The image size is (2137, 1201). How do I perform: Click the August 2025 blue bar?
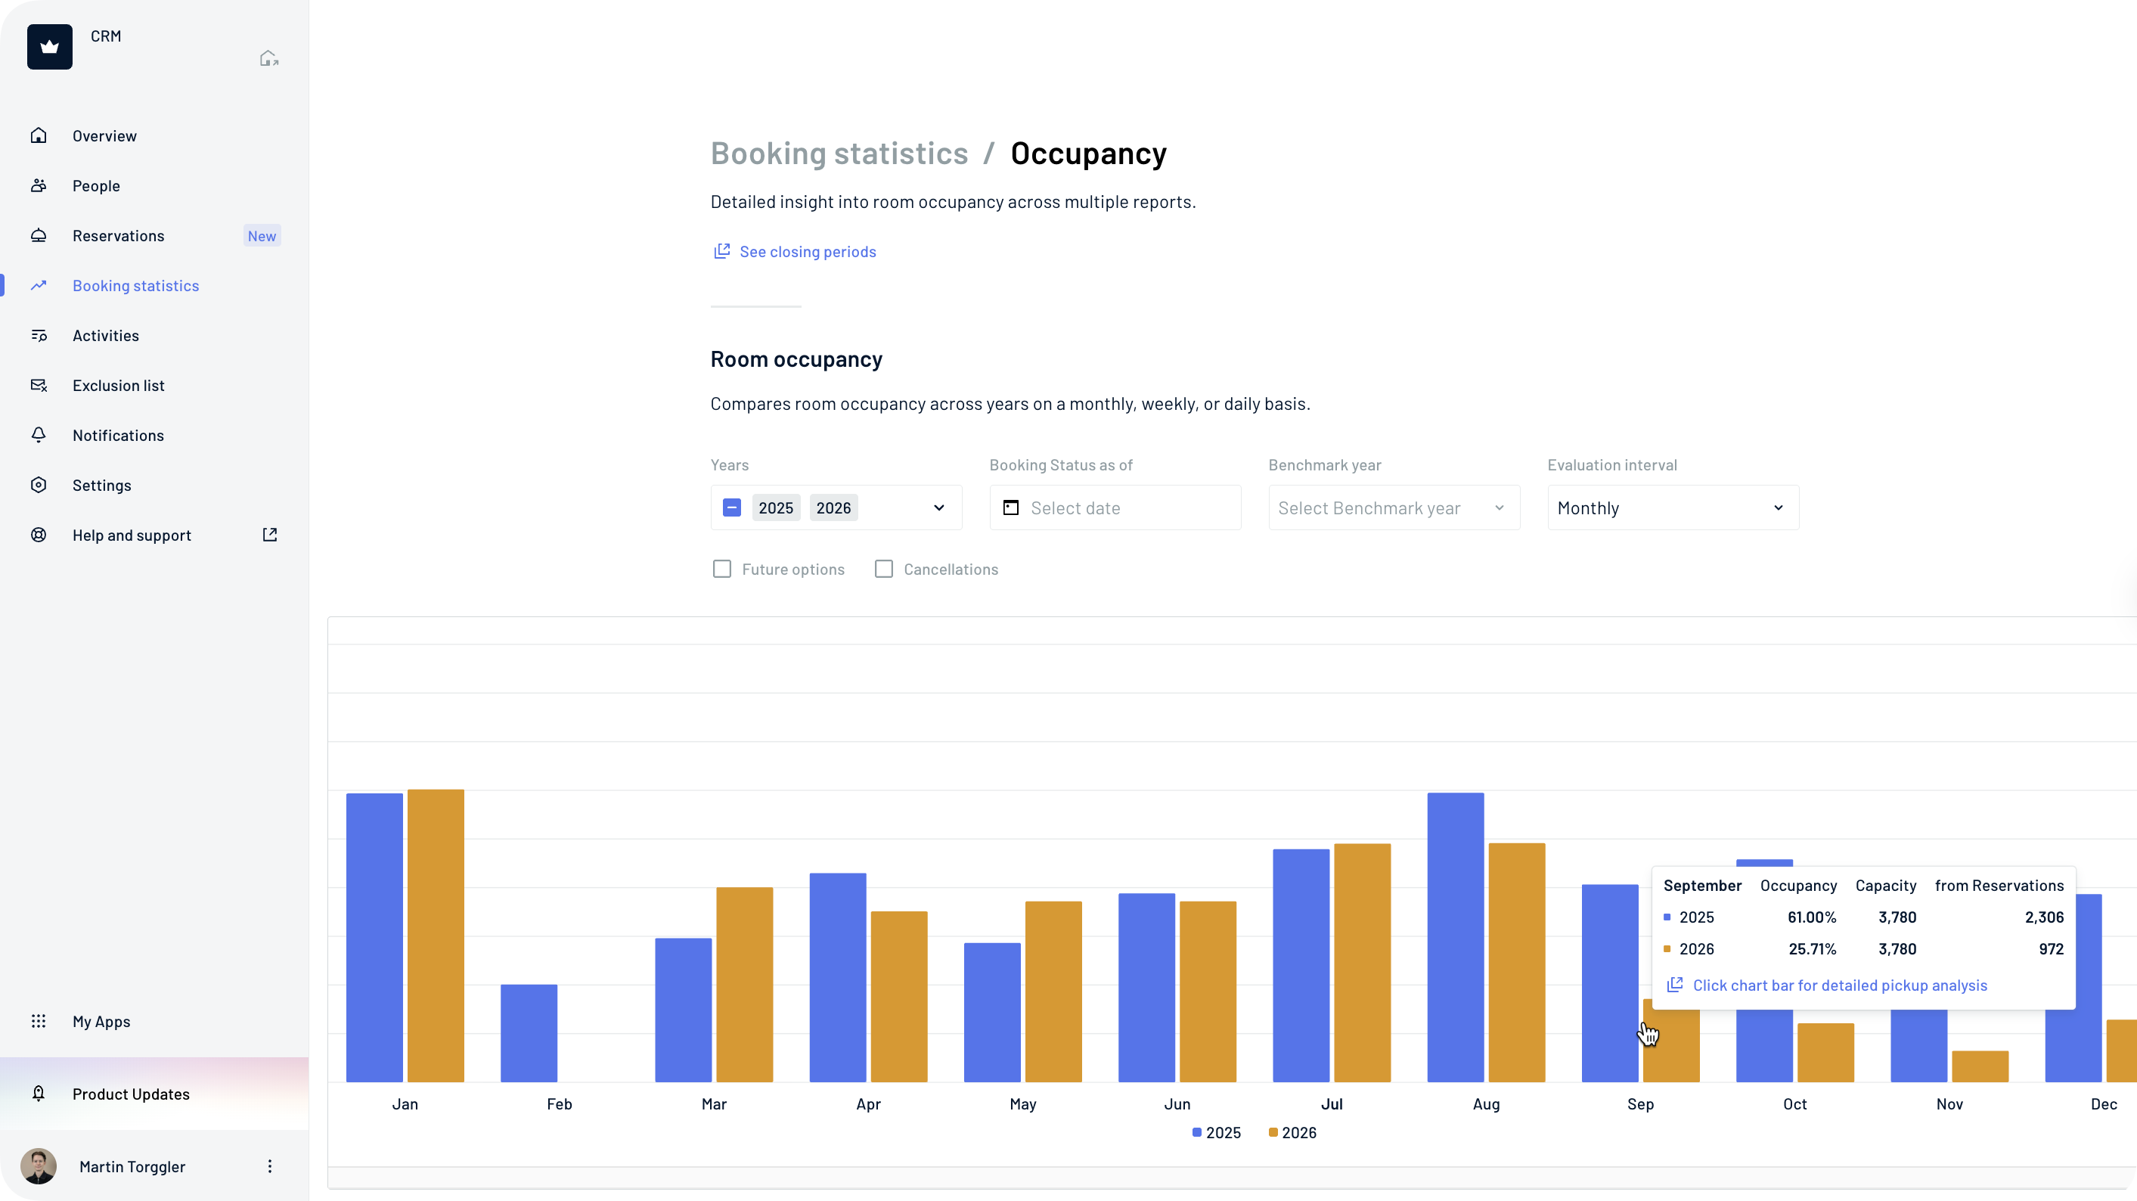click(1455, 937)
